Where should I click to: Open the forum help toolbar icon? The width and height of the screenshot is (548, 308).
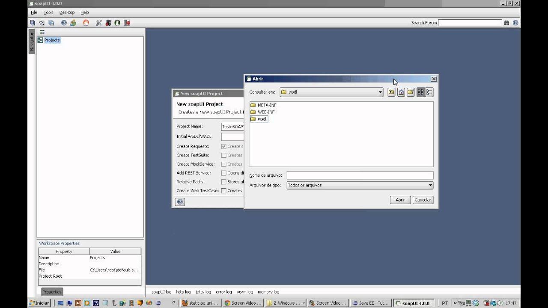pyautogui.click(x=64, y=23)
